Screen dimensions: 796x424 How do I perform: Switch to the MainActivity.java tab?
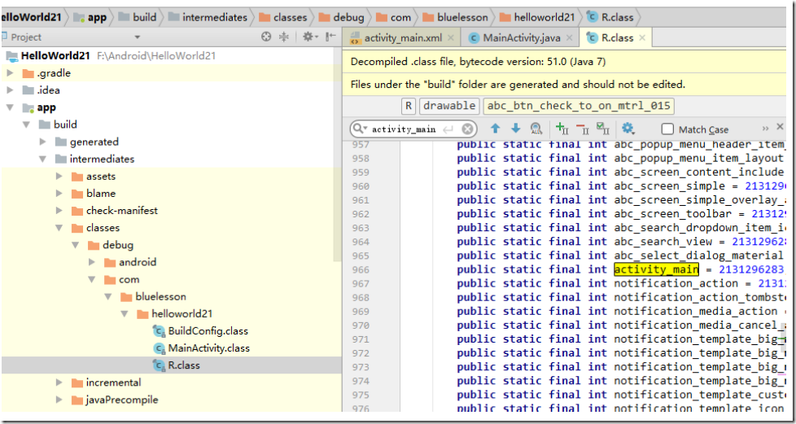pos(521,37)
